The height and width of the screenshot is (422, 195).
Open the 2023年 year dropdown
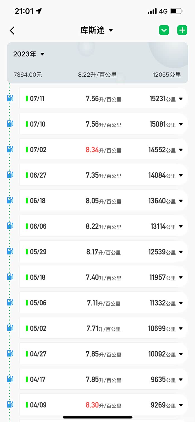[29, 54]
